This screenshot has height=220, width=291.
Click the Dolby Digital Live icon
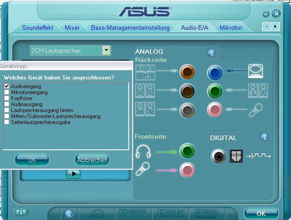(x=206, y=213)
